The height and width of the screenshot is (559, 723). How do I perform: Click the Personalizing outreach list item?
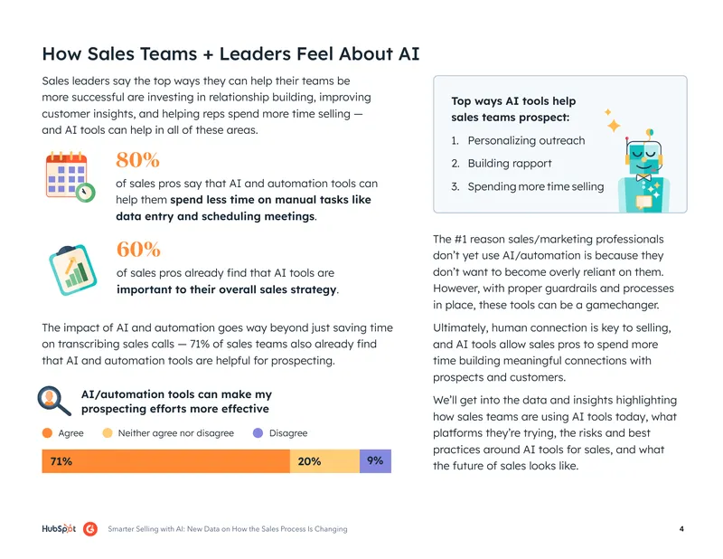click(x=526, y=140)
